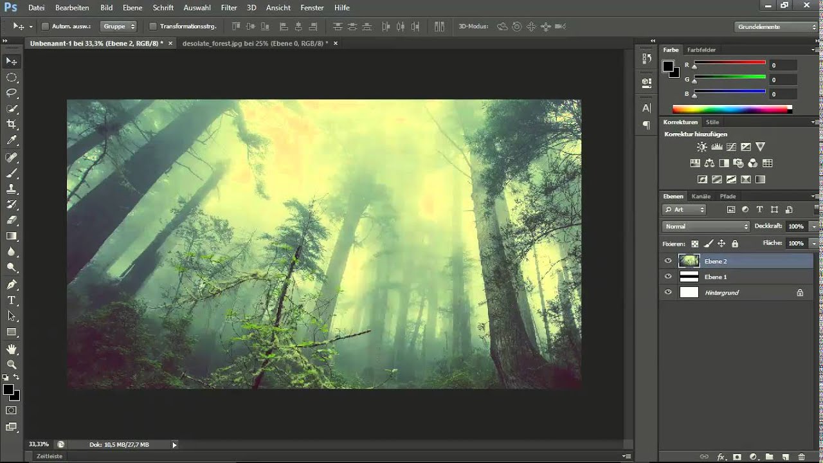This screenshot has height=463, width=823.
Task: Open the tool preset picker arrow
Action: [31, 27]
